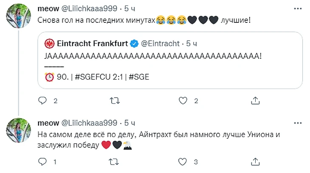Retweet the first tweet about the late goal
The width and height of the screenshot is (310, 173).
[x=115, y=100]
